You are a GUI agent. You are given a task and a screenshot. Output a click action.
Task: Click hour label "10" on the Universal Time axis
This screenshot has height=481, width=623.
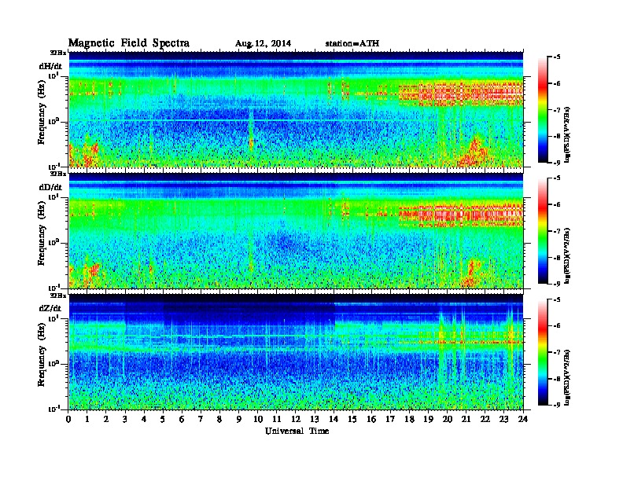tap(258, 420)
